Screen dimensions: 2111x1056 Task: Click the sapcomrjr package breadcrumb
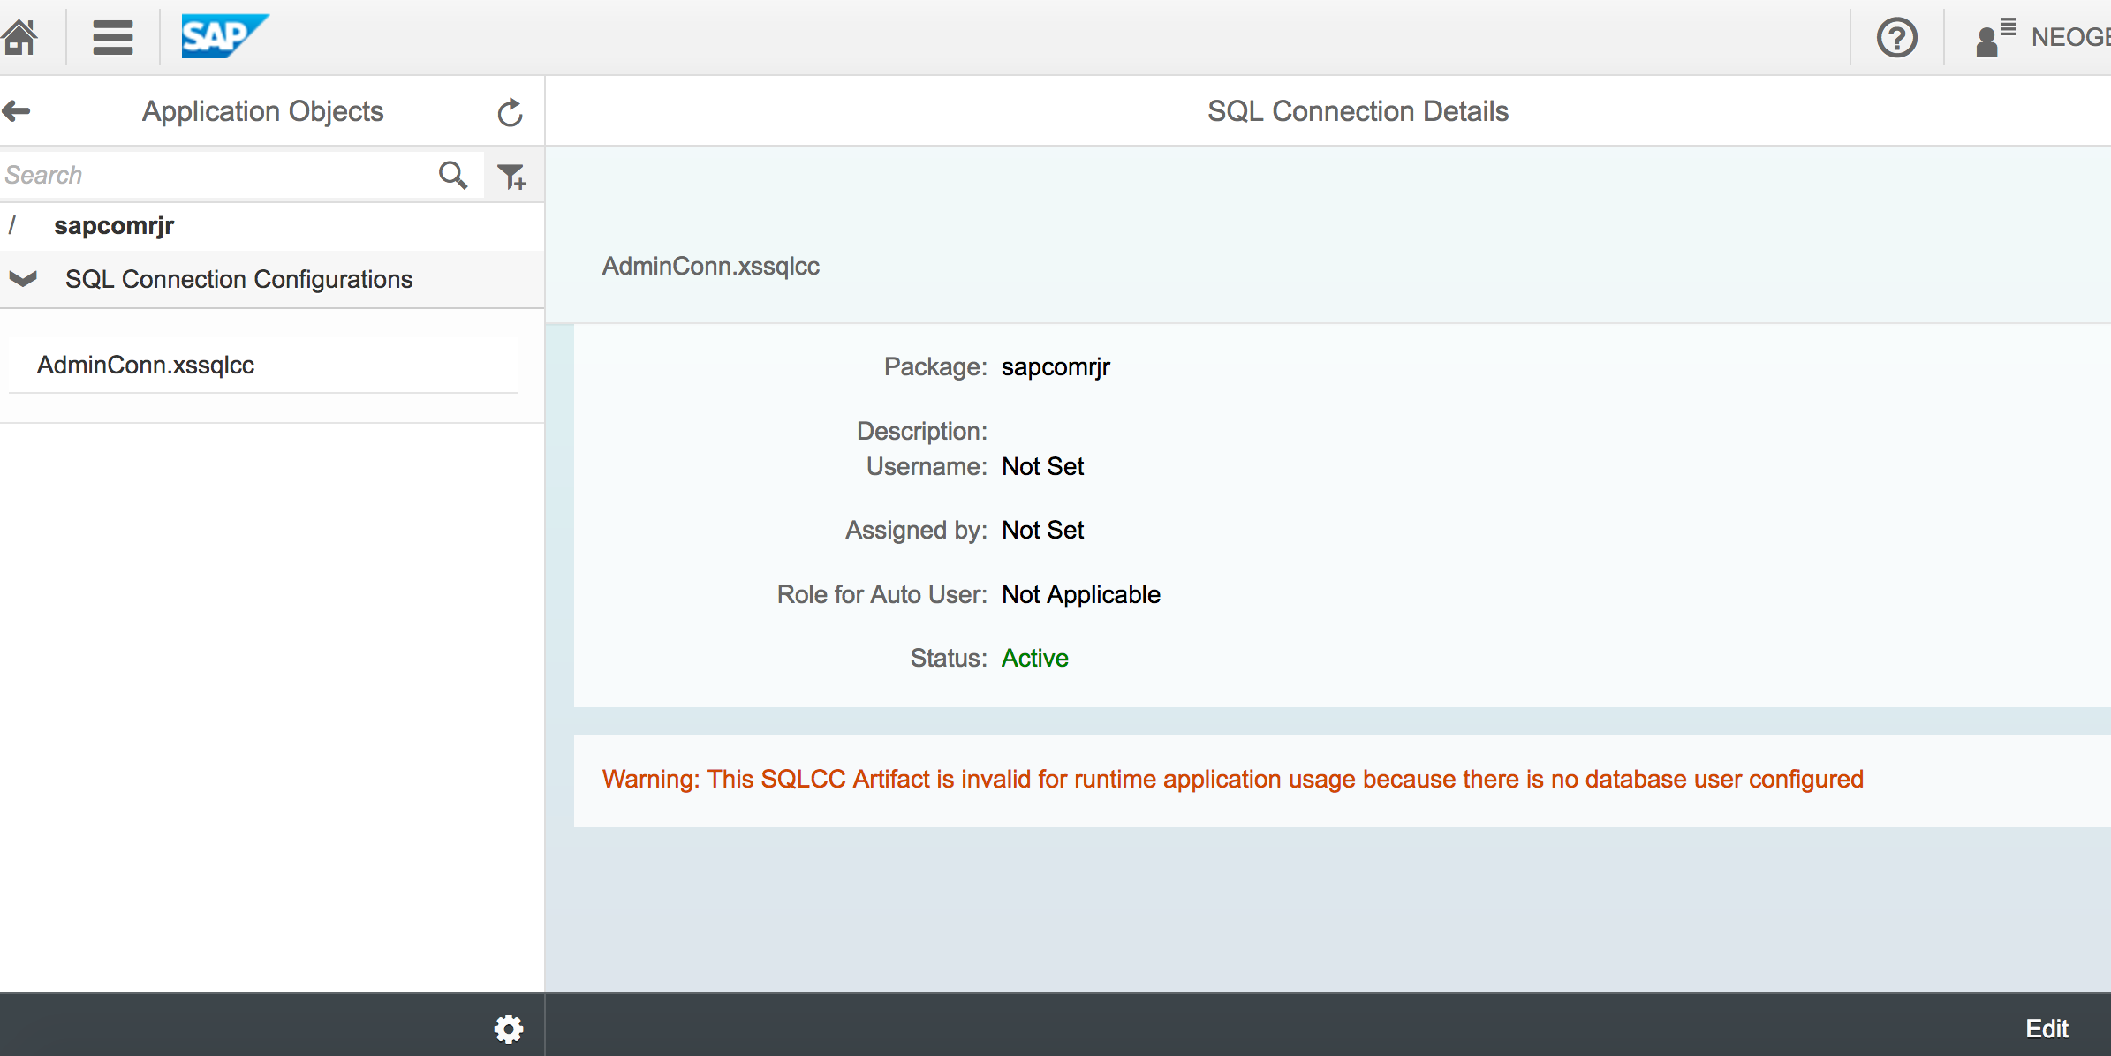(114, 226)
